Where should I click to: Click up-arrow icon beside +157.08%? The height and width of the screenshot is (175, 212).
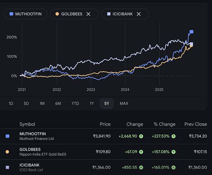[x=173, y=152]
